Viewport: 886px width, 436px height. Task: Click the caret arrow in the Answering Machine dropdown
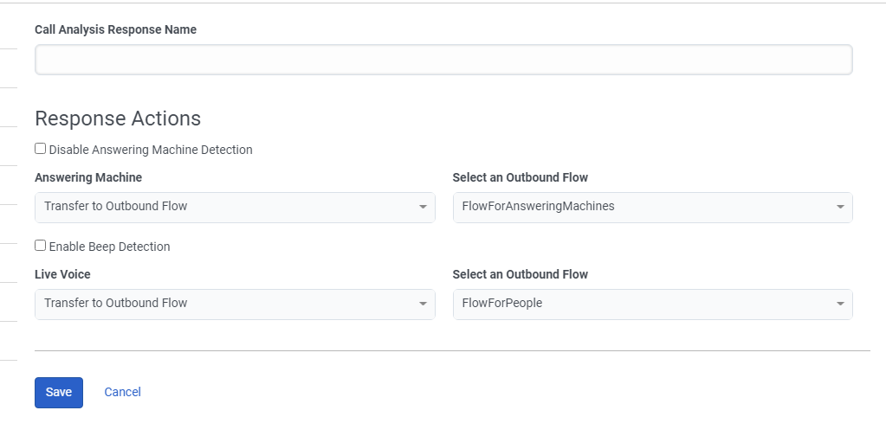point(422,208)
